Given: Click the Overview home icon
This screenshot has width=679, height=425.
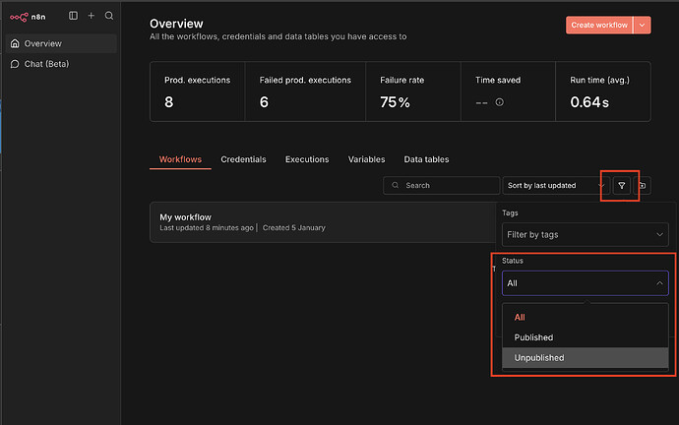Looking at the screenshot, I should click(15, 43).
